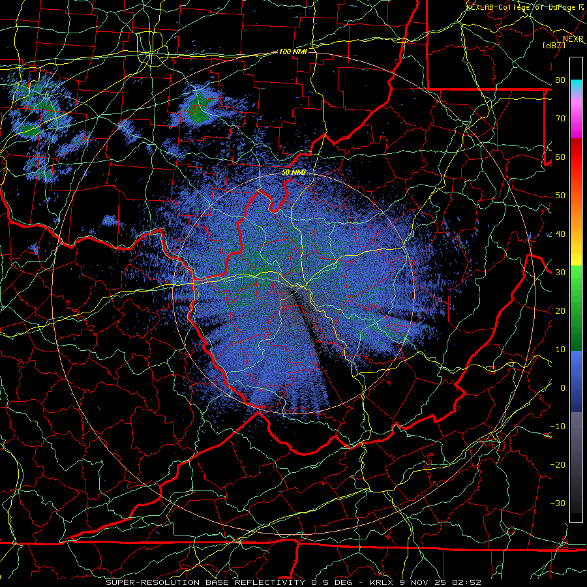Screen dimensions: 587x587
Task: Click the "NEXR" label above the scale
Action: click(x=573, y=39)
